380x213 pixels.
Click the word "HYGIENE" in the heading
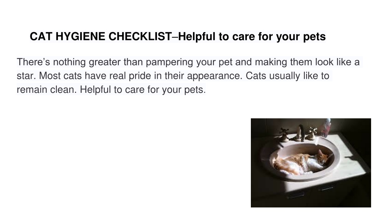point(81,37)
